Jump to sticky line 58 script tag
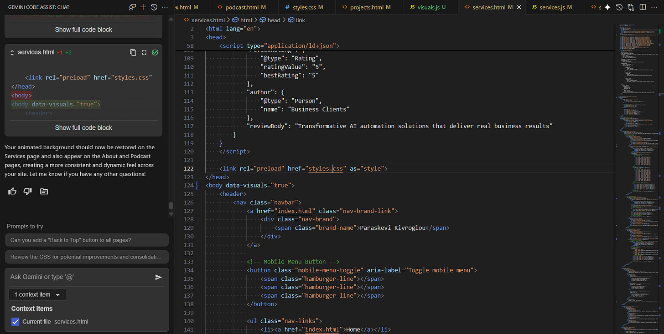 pos(279,46)
